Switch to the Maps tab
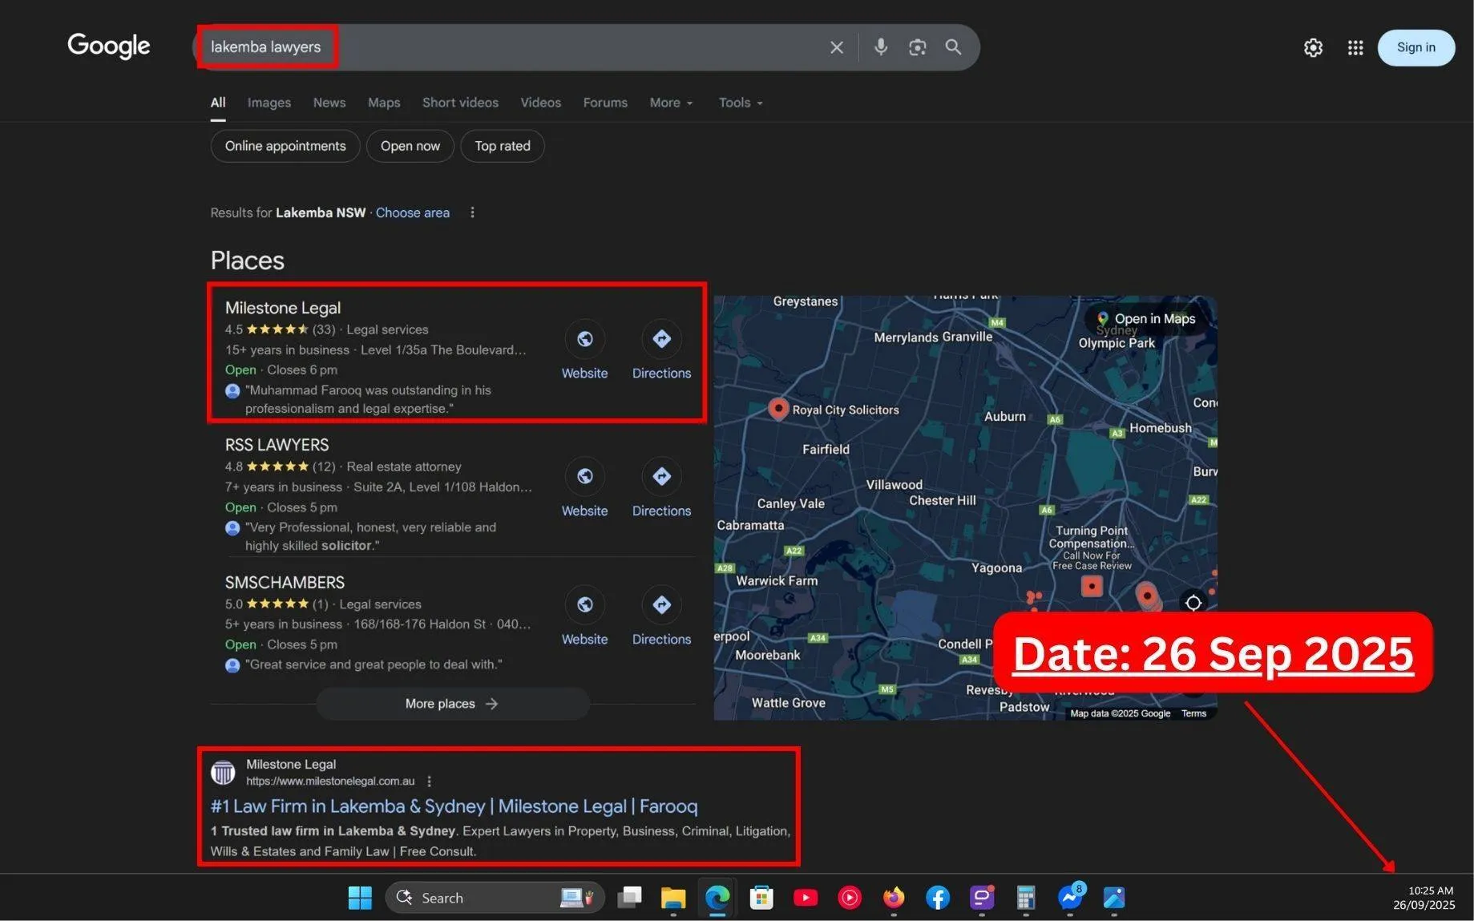This screenshot has width=1474, height=921. (x=383, y=103)
